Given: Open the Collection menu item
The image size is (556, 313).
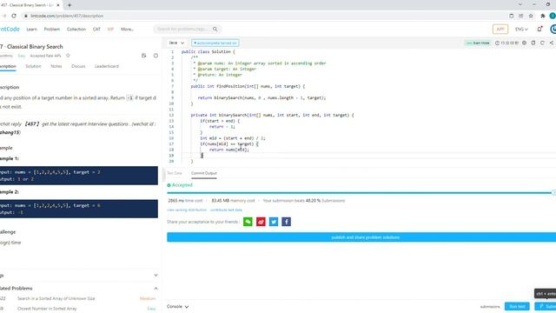Looking at the screenshot, I should tap(76, 29).
